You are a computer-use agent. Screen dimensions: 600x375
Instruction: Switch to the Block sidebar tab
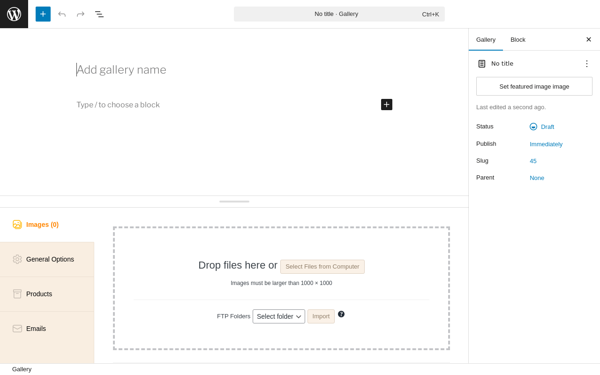[x=518, y=39]
